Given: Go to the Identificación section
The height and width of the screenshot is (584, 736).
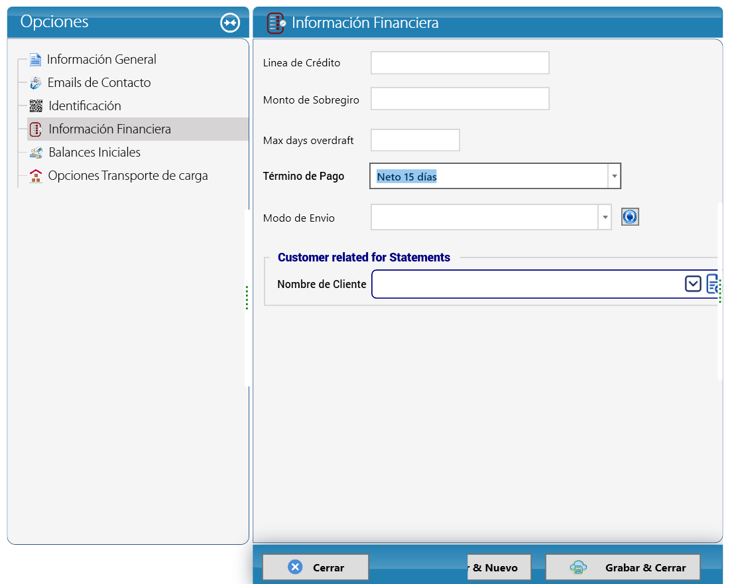Looking at the screenshot, I should pos(85,106).
